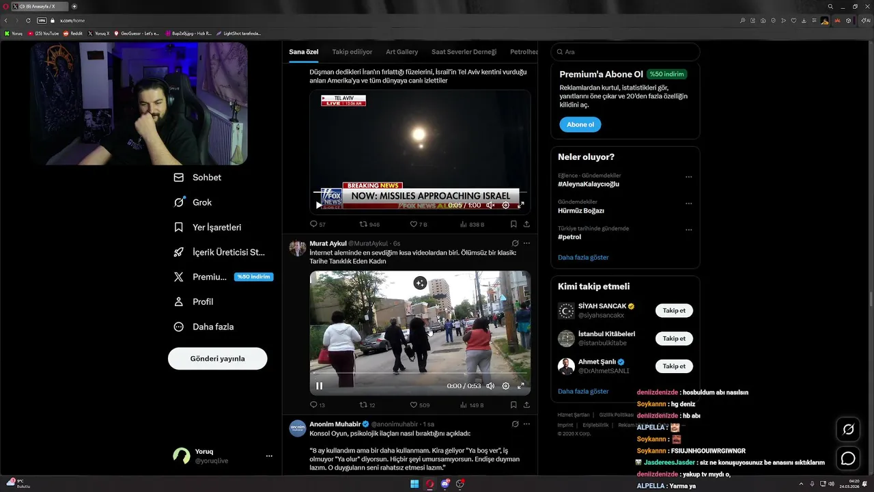The height and width of the screenshot is (492, 874).
Task: Open the Windows Start button
Action: (414, 484)
